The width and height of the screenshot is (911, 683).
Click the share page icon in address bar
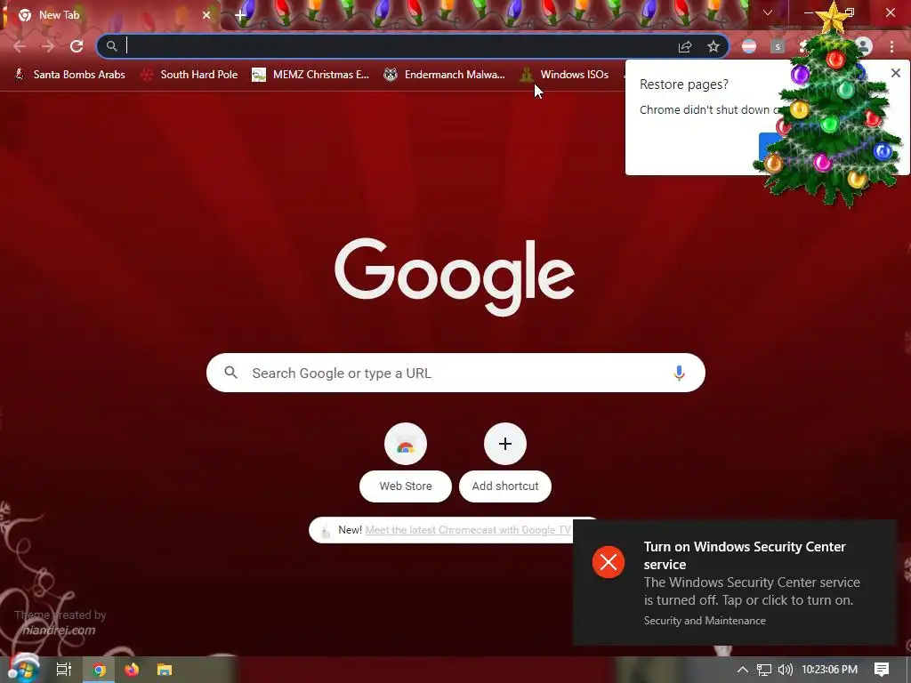pyautogui.click(x=685, y=47)
